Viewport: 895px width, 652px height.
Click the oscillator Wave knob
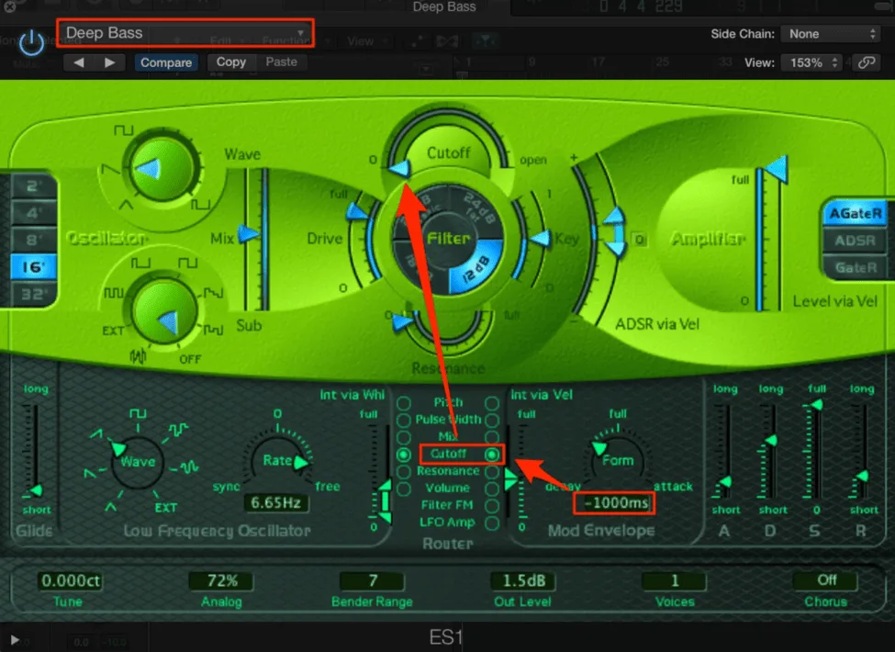(x=162, y=169)
